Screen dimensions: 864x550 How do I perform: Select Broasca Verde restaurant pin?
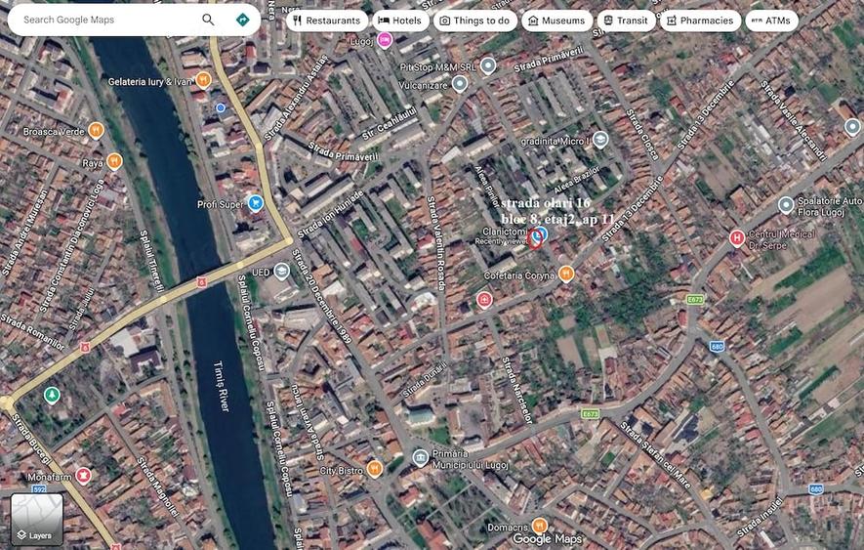[x=97, y=131]
